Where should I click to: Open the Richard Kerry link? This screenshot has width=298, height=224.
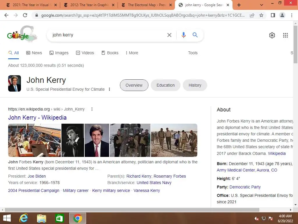139,176
